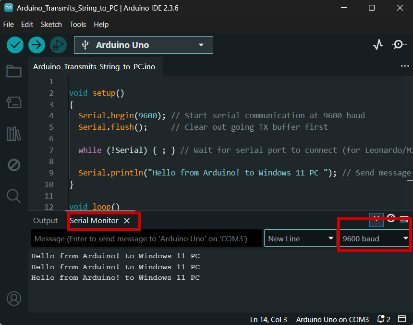Open the Serial Monitor magnifier icon in toolbar
The image size is (413, 325).
click(399, 45)
